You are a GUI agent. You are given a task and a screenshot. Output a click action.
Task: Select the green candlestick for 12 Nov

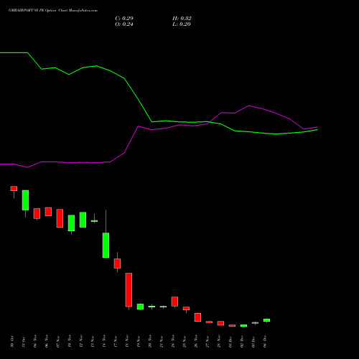83,220
